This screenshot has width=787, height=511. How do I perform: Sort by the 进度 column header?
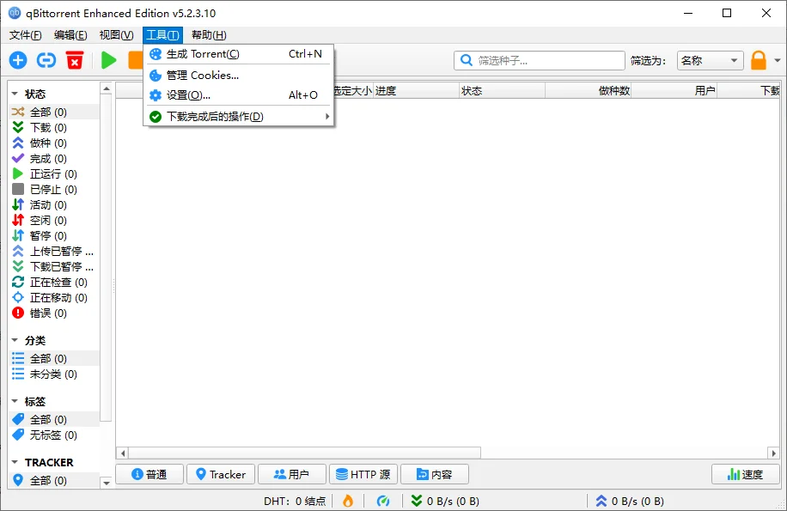[417, 91]
